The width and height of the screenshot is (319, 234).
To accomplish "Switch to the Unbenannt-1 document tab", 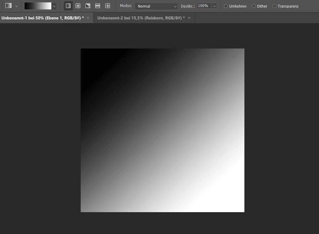I will [43, 18].
